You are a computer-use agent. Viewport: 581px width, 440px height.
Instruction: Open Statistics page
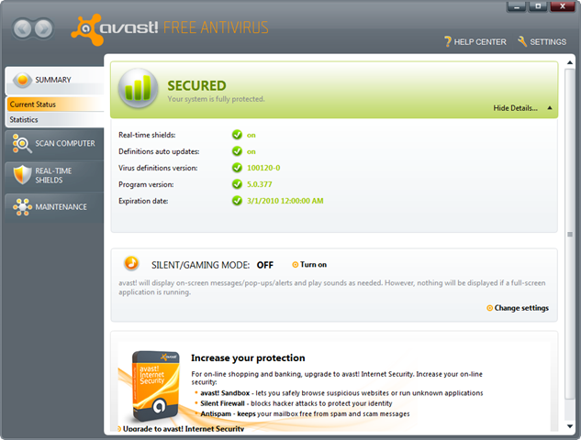click(x=55, y=119)
